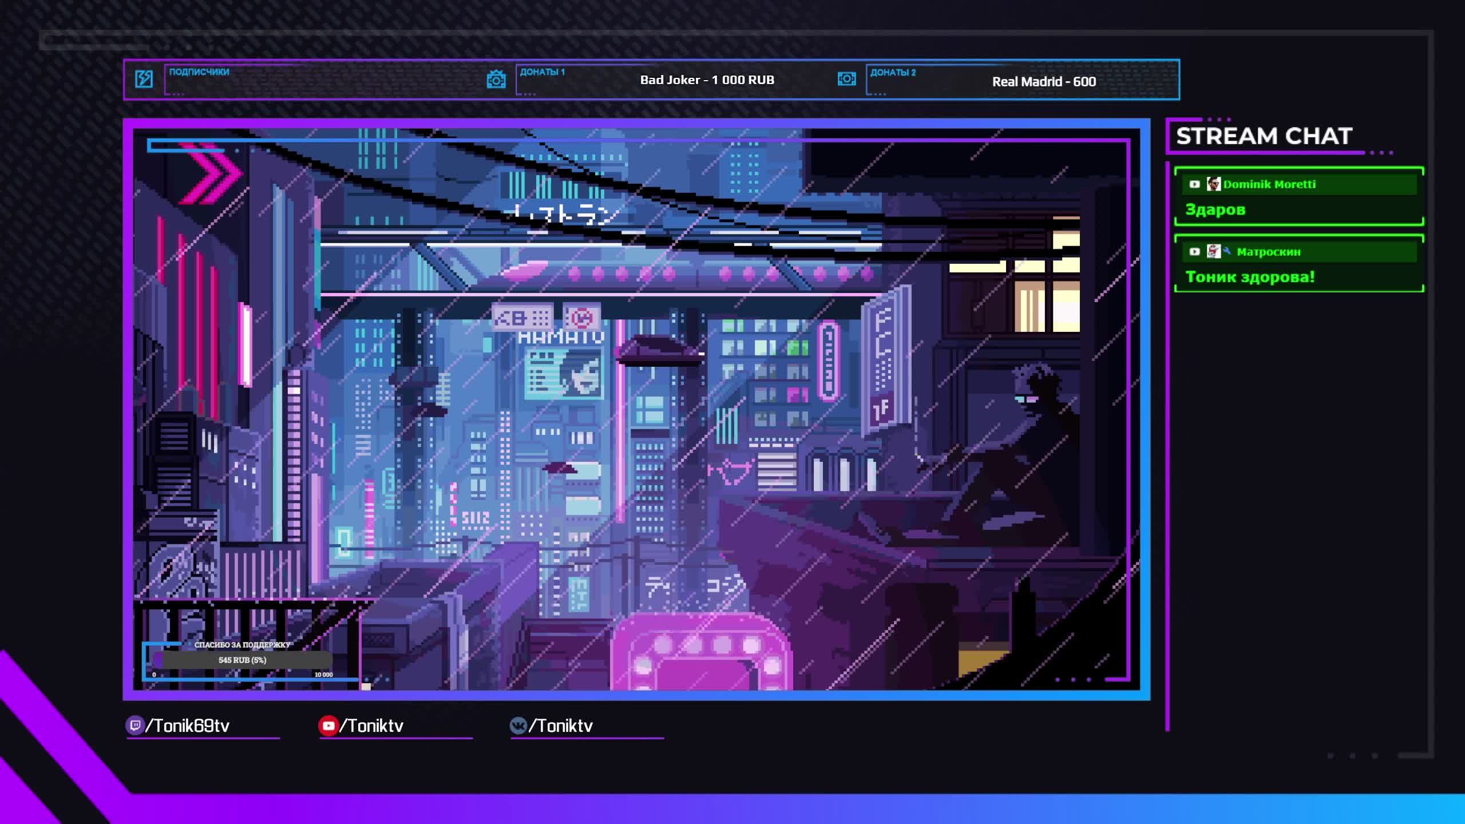Select the Real Madrid - 600 donation

[1043, 82]
